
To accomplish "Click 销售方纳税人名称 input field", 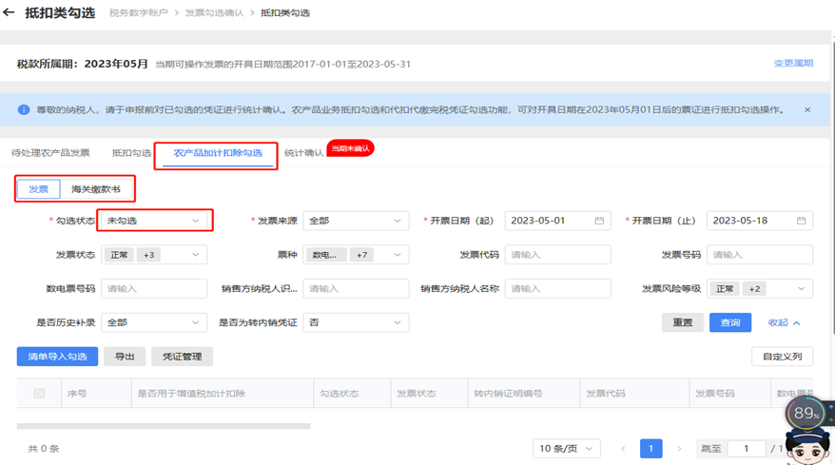I will (x=557, y=289).
